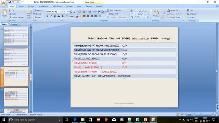The height and width of the screenshot is (123, 219).
Task: Close the slides pane
Action: pyautogui.click(x=30, y=24)
